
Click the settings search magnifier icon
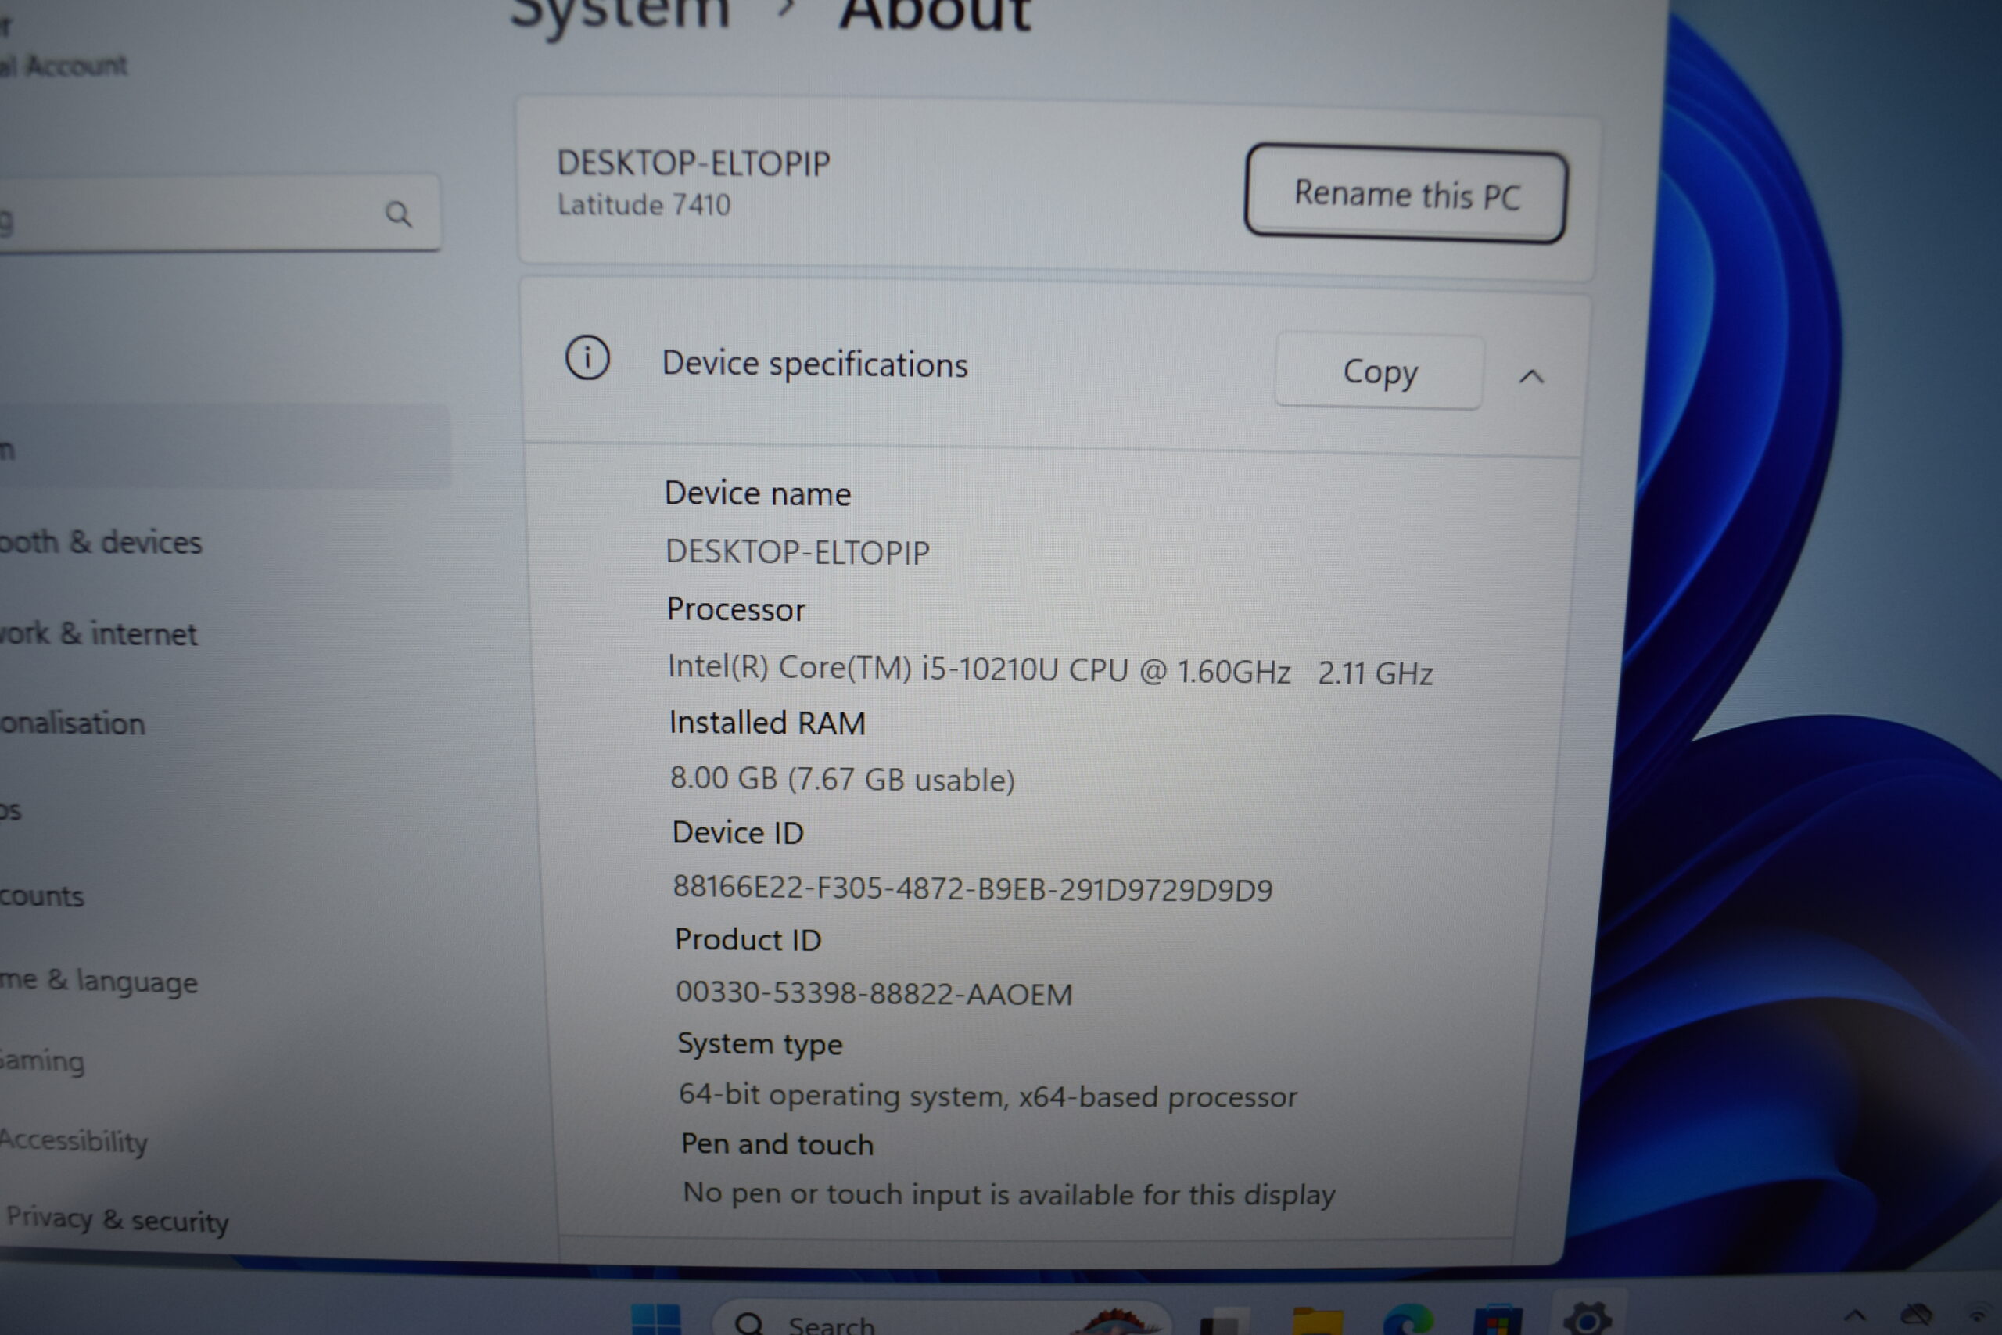[398, 213]
